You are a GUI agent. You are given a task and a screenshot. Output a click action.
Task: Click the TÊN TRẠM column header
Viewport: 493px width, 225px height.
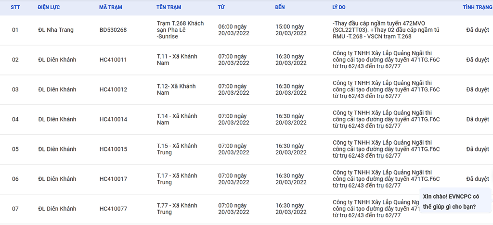(x=169, y=8)
